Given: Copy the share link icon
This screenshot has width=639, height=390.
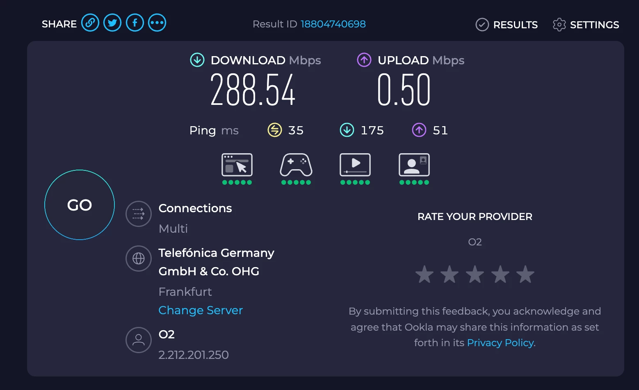Looking at the screenshot, I should pyautogui.click(x=90, y=23).
